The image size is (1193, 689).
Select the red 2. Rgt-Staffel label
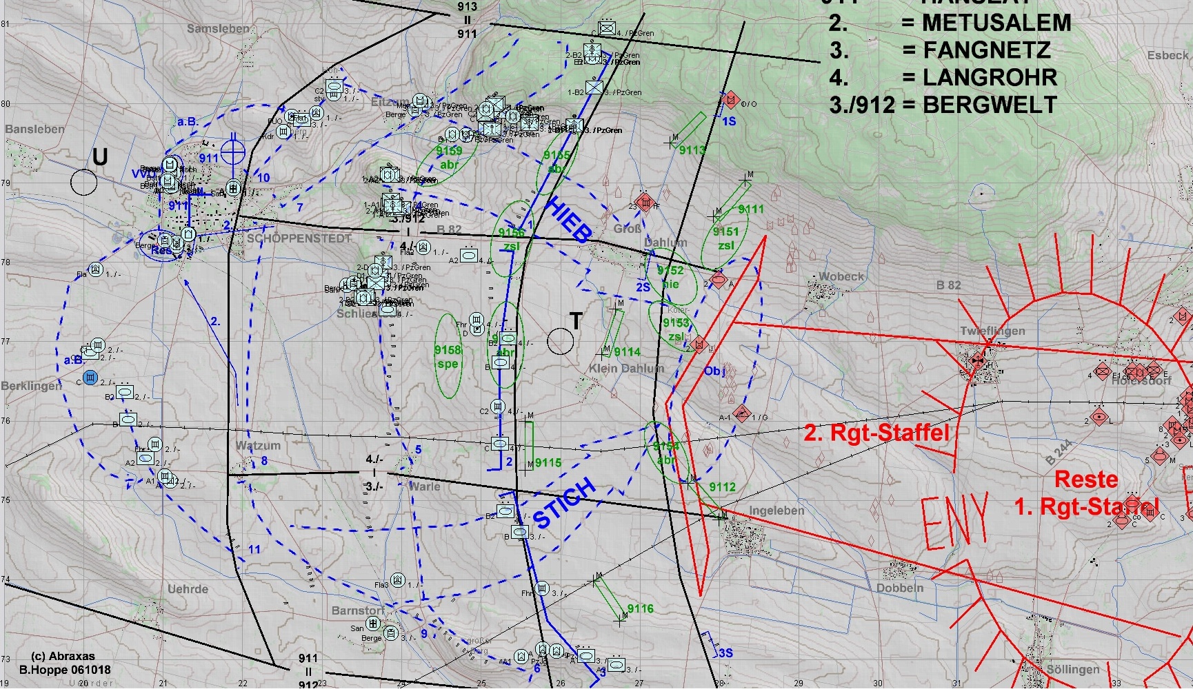pos(876,433)
